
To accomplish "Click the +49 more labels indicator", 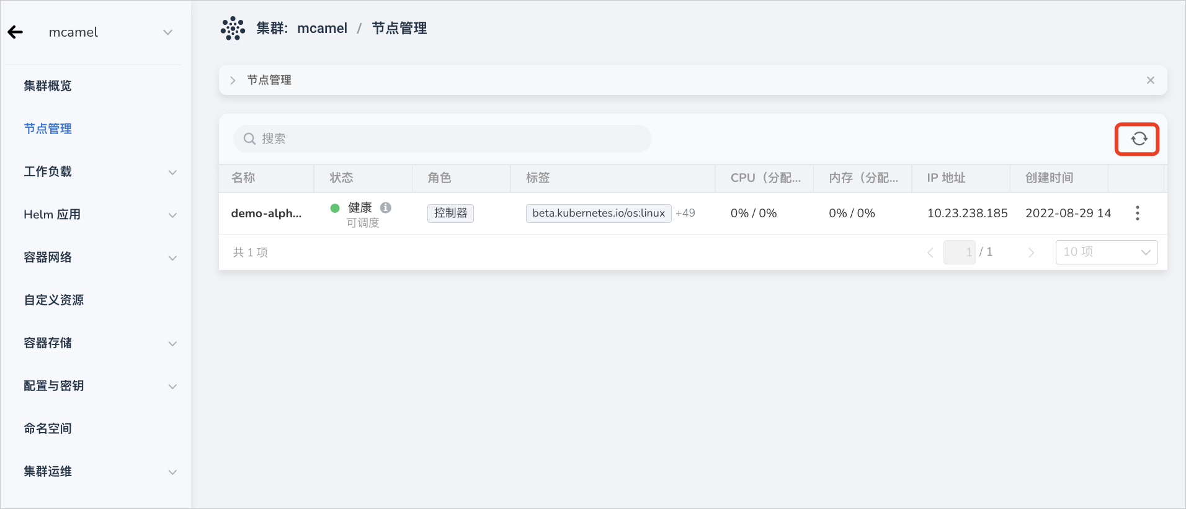I will coord(685,213).
